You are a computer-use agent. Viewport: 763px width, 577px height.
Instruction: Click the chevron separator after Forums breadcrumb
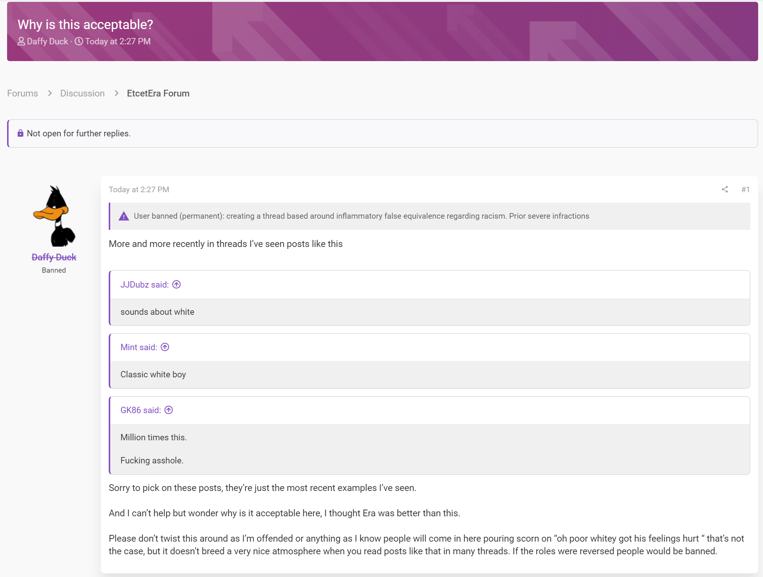pos(50,93)
